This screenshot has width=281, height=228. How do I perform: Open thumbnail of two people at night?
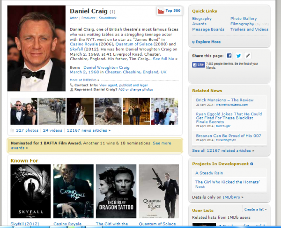[x=136, y=111]
